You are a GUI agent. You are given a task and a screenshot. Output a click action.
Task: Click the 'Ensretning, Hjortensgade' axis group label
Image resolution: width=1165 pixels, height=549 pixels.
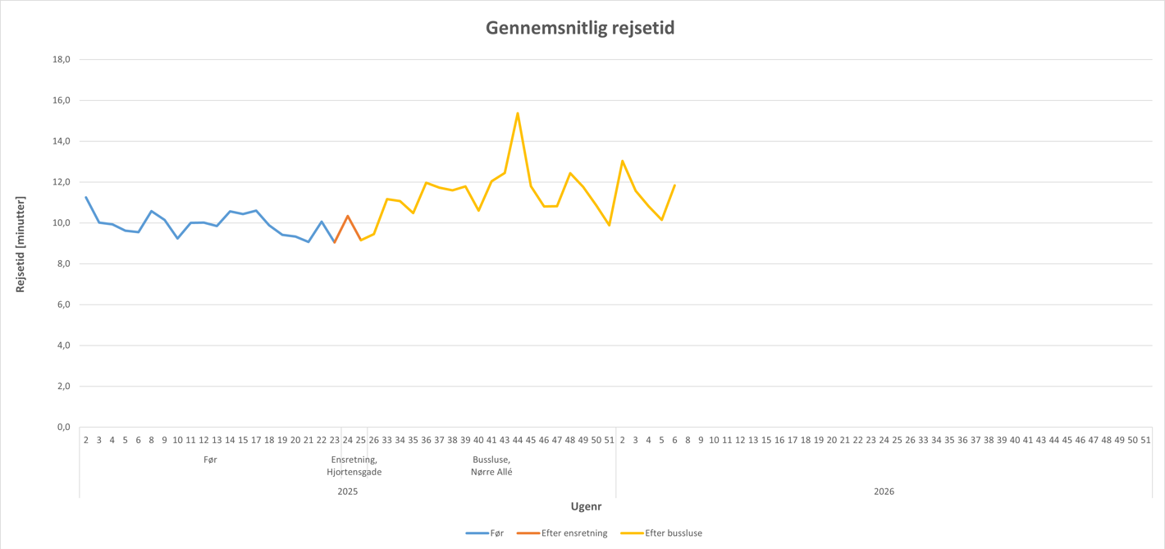pyautogui.click(x=354, y=466)
